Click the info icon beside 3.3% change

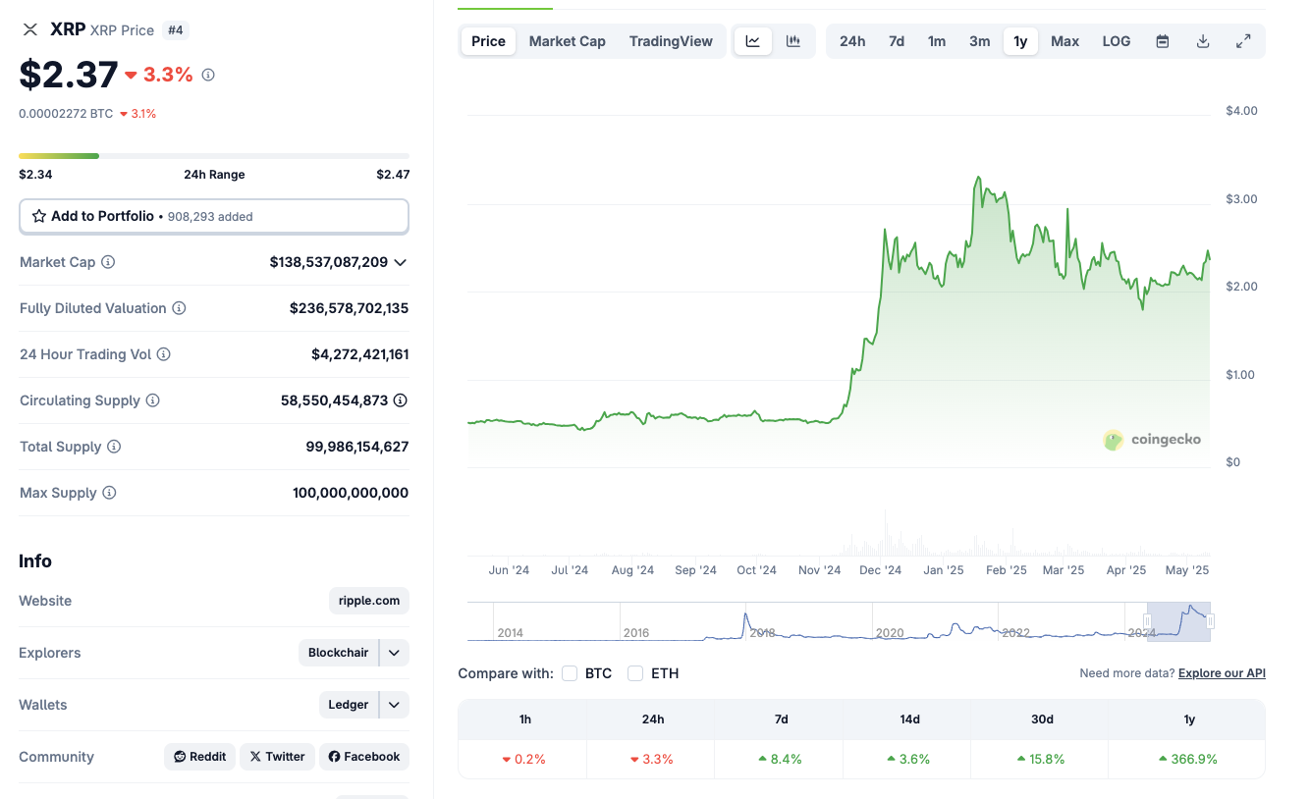[x=208, y=75]
